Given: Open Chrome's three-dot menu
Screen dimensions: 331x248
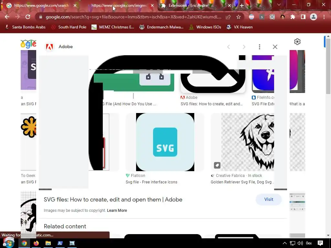Looking at the screenshot, I should point(324,17).
